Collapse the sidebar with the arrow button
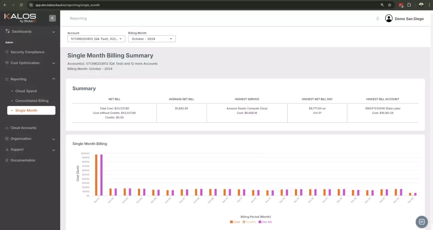433x230 pixels. pos(52,18)
